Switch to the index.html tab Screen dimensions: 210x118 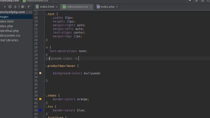click(47, 7)
